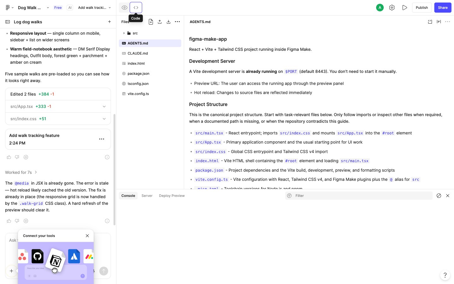This screenshot has height=284, width=454.
Task: Toggle the editor split view icon
Action: click(439, 22)
